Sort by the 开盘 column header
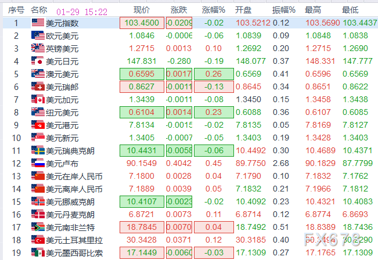The image size is (378, 260). [x=243, y=10]
